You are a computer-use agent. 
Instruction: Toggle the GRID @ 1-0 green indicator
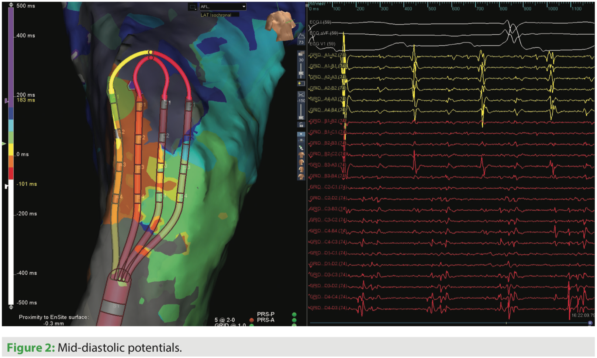(252, 325)
